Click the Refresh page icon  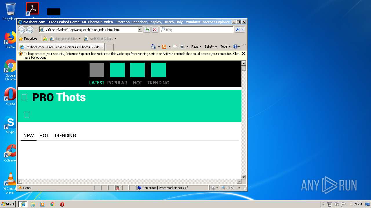[x=147, y=29]
